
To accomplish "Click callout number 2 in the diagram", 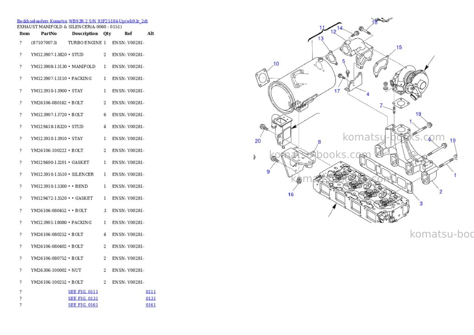I will (441, 192).
